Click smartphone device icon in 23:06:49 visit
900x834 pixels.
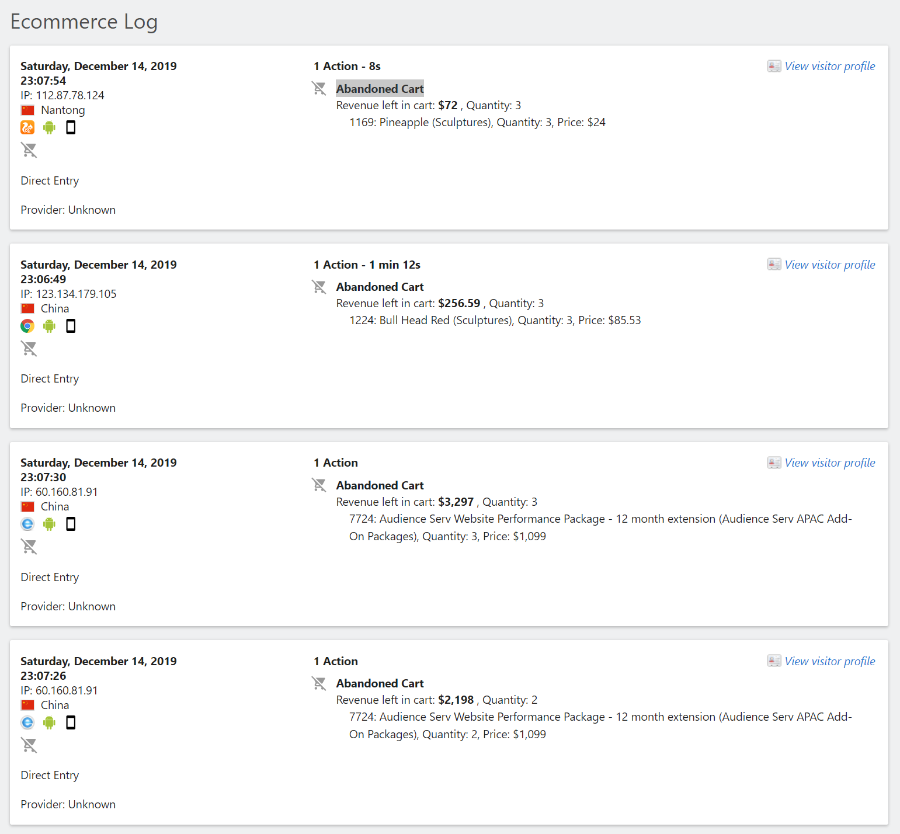(71, 326)
